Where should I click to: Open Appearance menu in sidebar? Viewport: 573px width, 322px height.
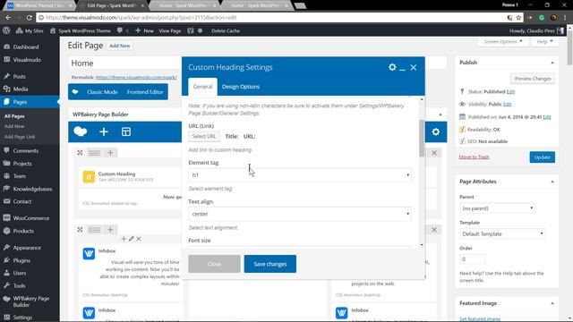tap(27, 248)
